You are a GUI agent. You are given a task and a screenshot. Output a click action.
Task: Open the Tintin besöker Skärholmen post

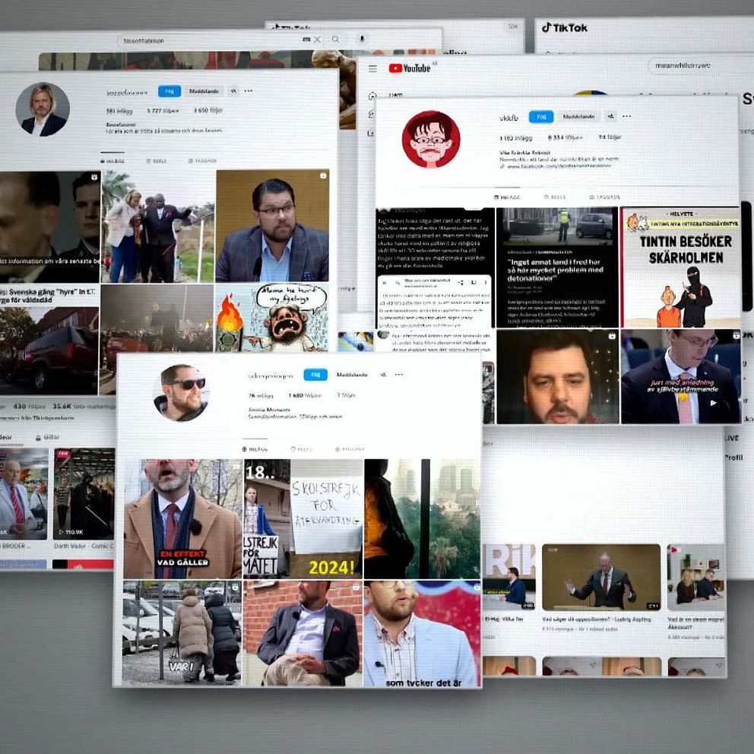pos(680,268)
